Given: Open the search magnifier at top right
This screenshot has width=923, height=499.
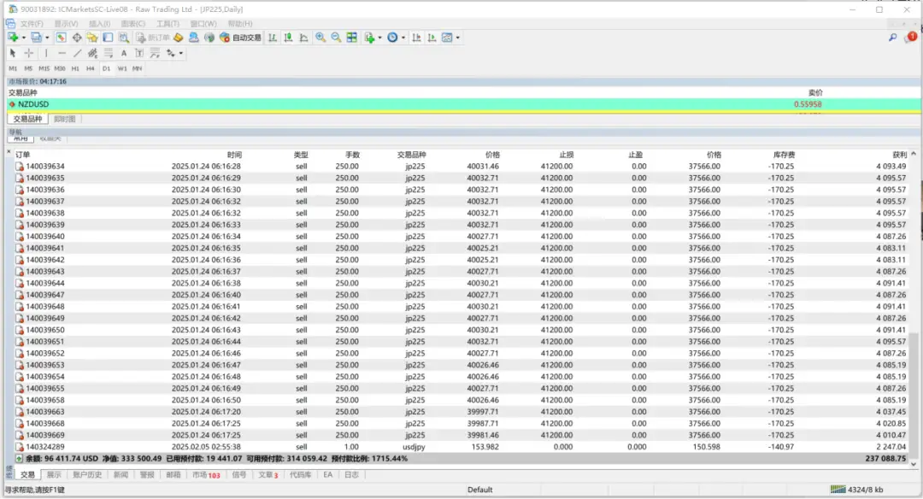Looking at the screenshot, I should coord(893,38).
